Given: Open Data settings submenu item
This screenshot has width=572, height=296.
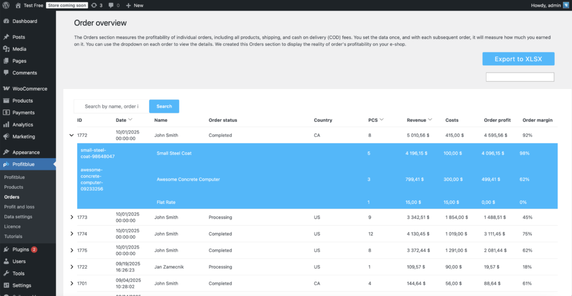Looking at the screenshot, I should click(x=18, y=217).
